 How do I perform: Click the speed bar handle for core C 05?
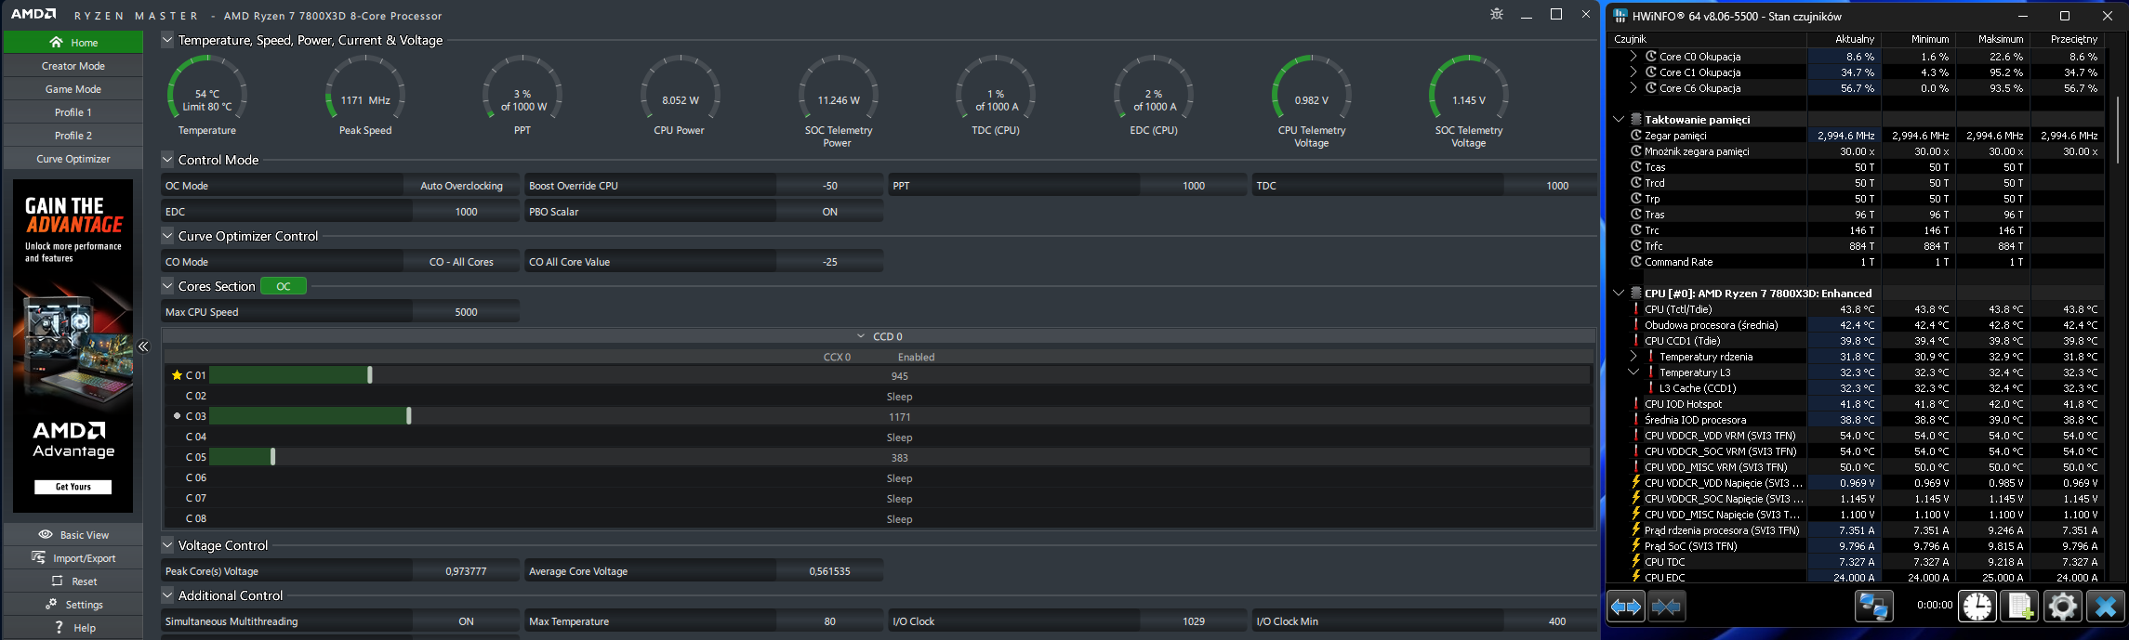click(x=272, y=457)
